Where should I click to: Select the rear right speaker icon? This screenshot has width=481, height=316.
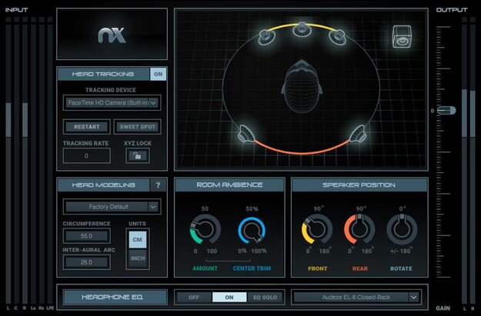click(x=358, y=134)
